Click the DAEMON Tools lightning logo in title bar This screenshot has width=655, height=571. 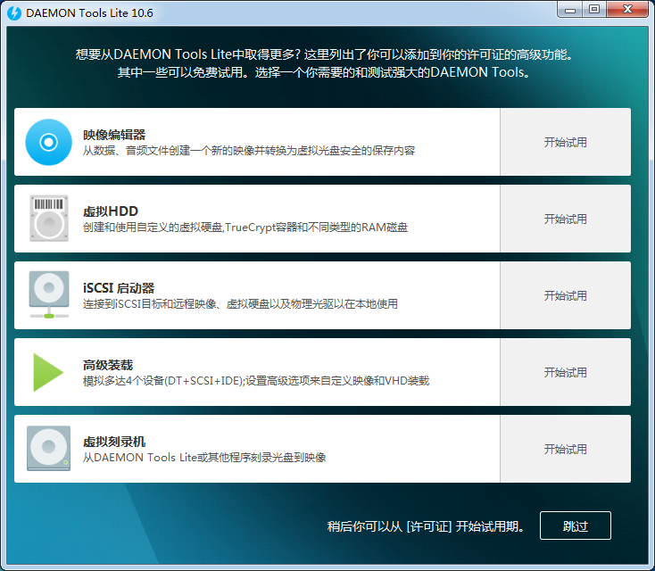[x=14, y=12]
